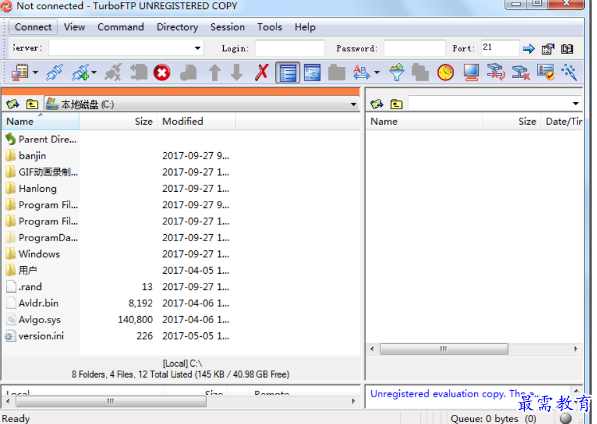The image size is (597, 424).
Task: Open the Help menu
Action: tap(305, 27)
